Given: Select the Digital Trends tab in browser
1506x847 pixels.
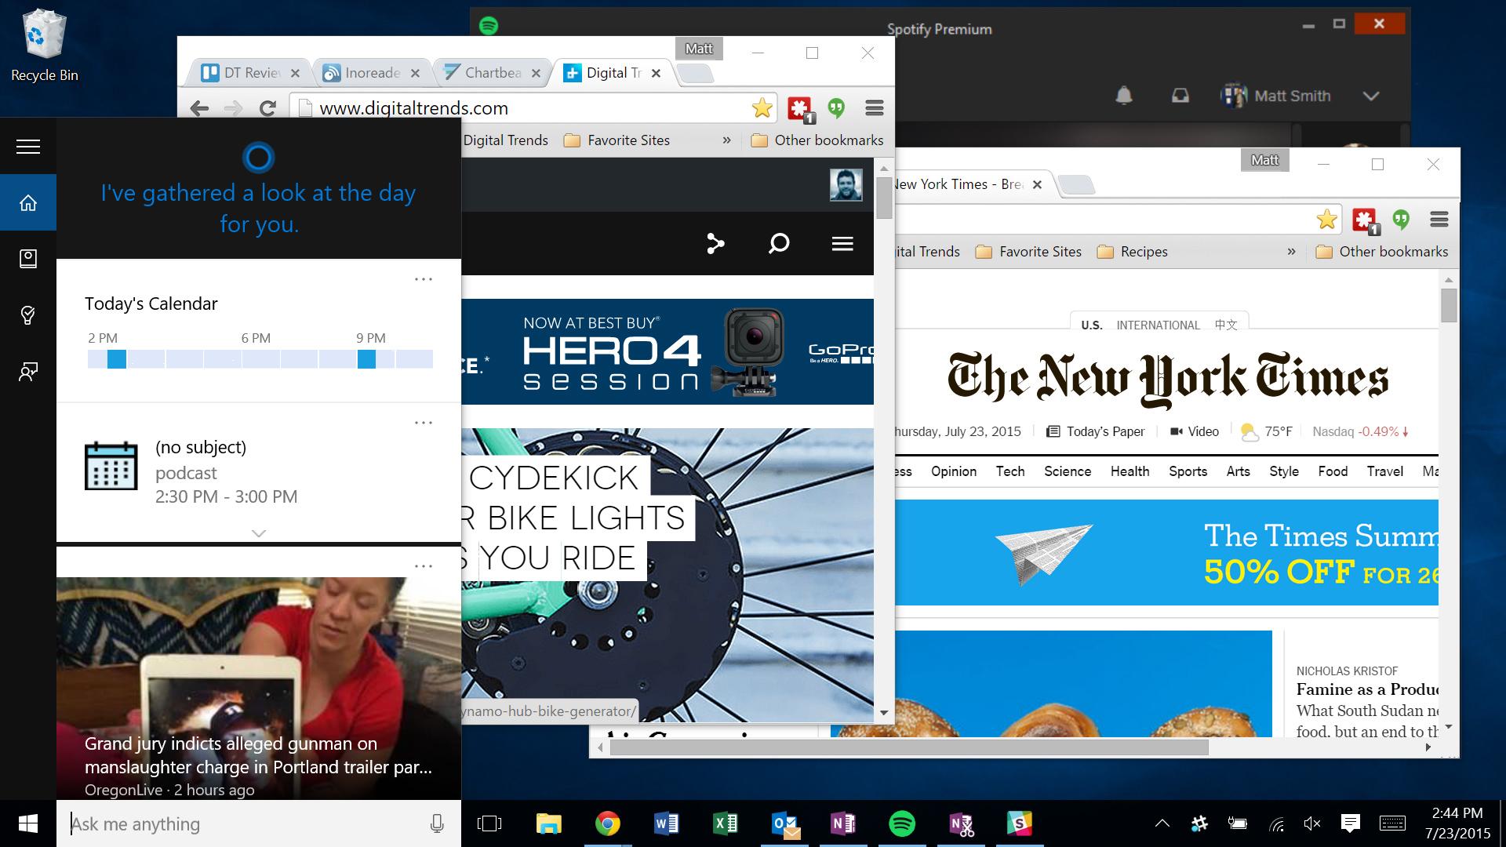Looking at the screenshot, I should pos(610,71).
